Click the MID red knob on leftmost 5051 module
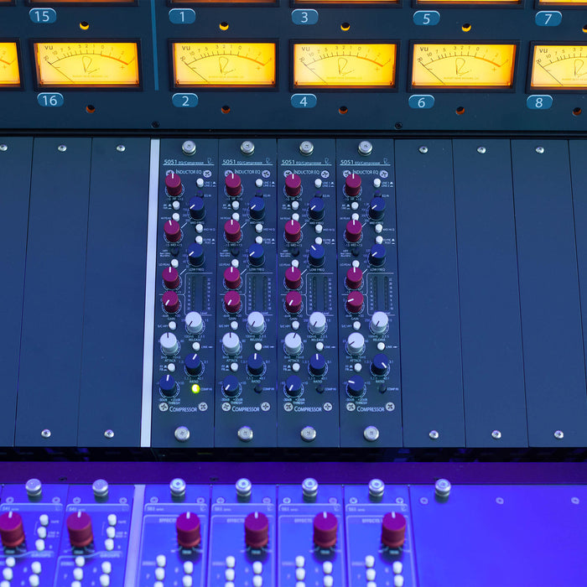This screenshot has height=587, width=587. point(173,231)
